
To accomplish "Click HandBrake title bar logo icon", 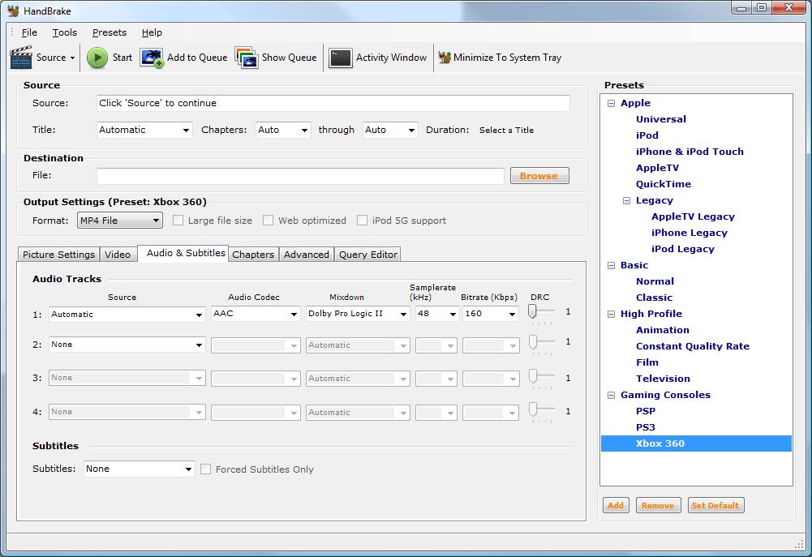I will point(13,11).
